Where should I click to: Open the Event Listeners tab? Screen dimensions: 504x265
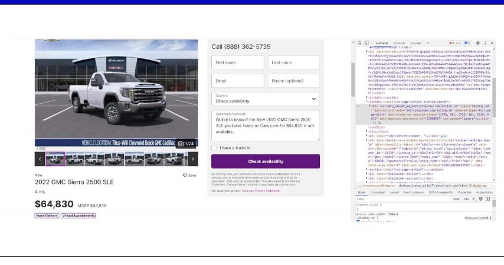tap(414, 192)
